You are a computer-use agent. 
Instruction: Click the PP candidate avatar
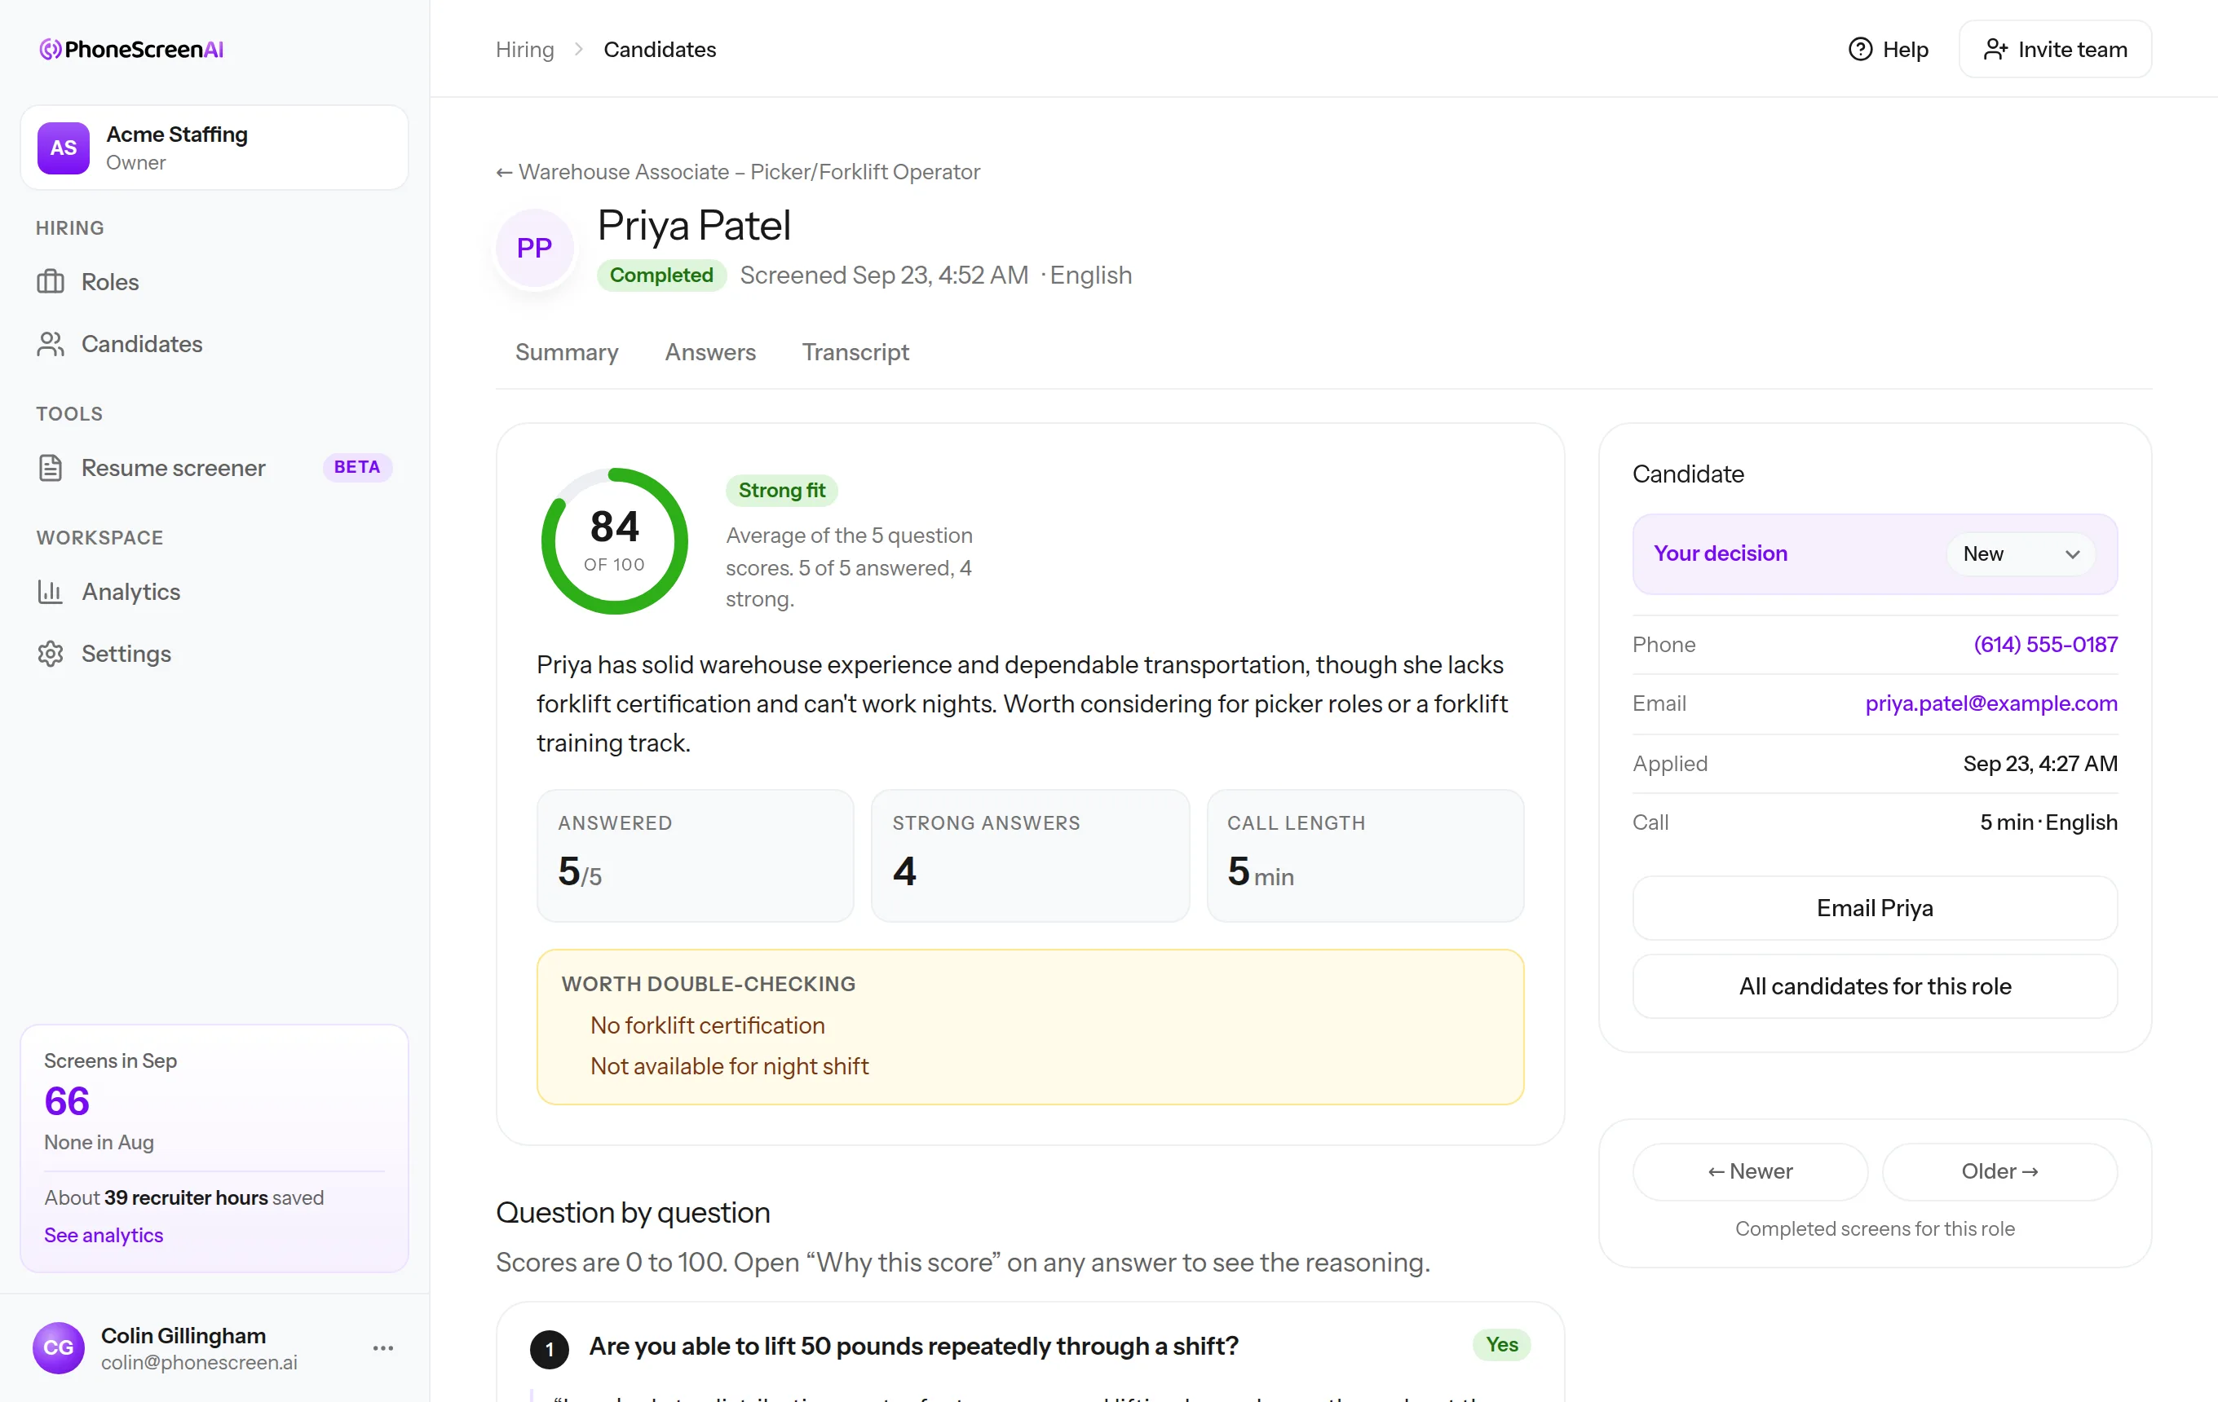534,248
